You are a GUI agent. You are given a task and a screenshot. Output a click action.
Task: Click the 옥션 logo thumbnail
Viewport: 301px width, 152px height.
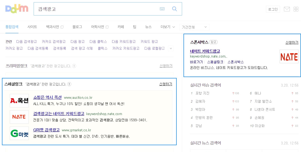click(19, 101)
